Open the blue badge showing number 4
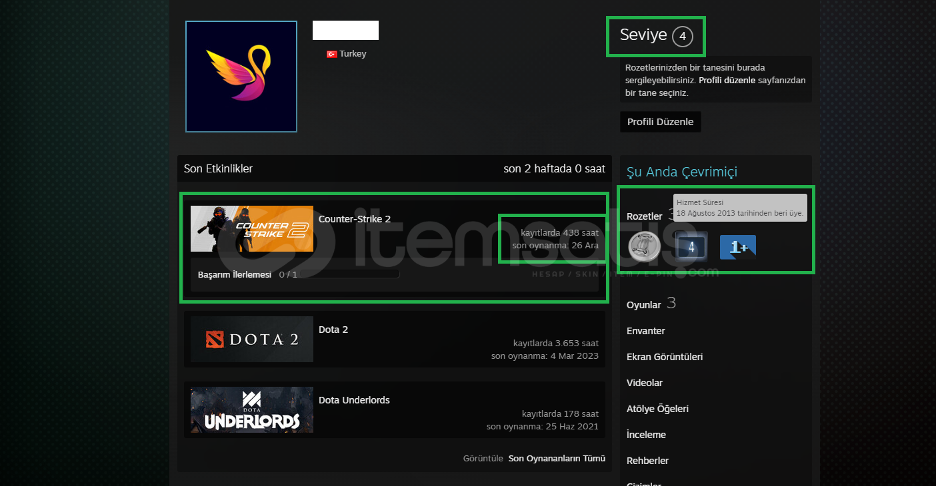936x486 pixels. pyautogui.click(x=691, y=246)
